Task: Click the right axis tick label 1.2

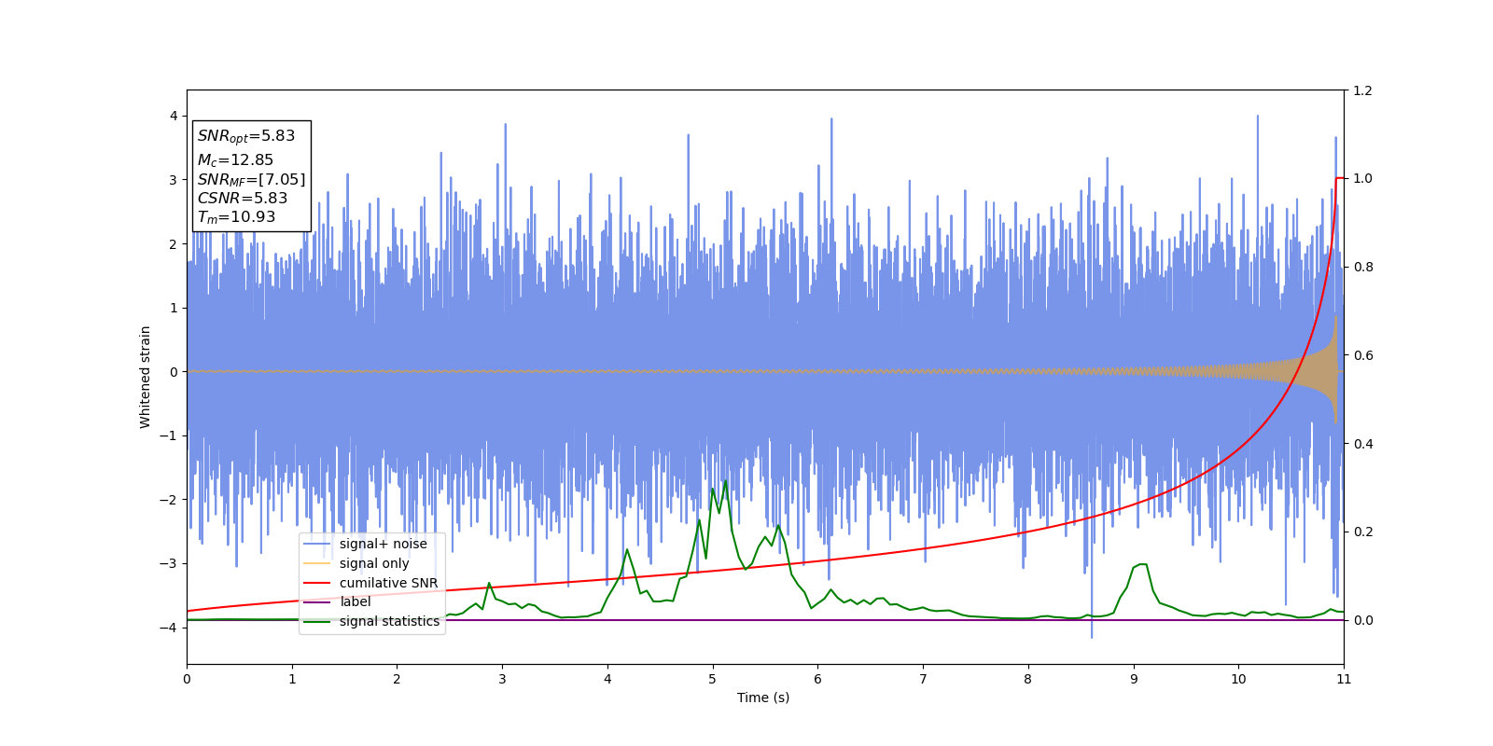Action: [1363, 90]
